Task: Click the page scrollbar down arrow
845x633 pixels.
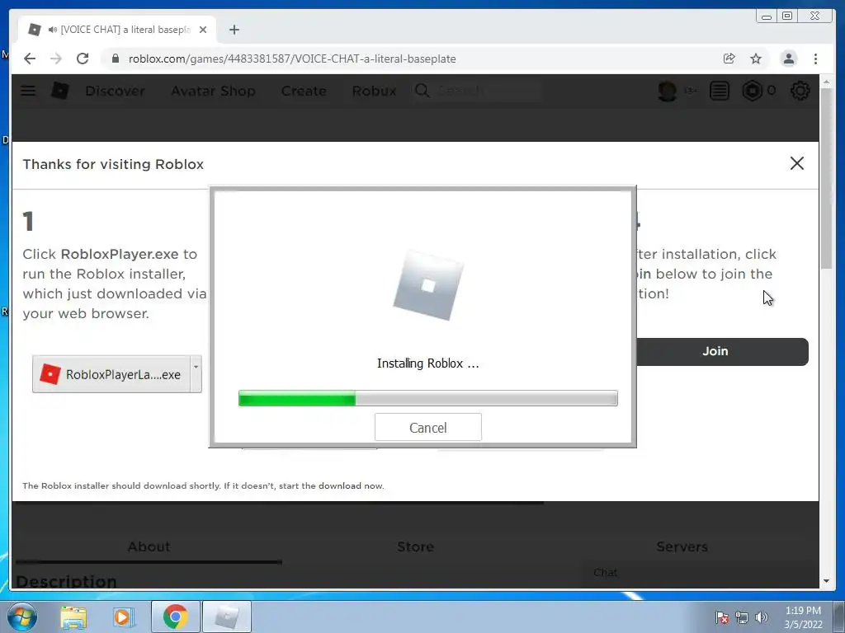Action: [x=826, y=581]
